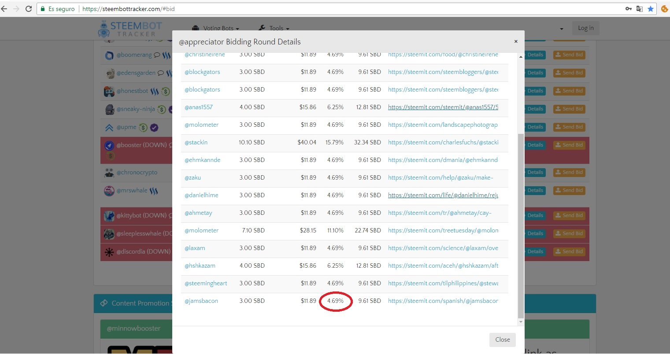Click the @sneaky-ninja avatar icon
Image resolution: width=670 pixels, height=354 pixels.
coord(110,110)
